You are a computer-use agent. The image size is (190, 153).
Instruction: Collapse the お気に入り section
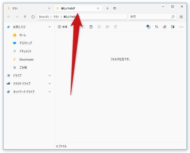tap(50, 27)
